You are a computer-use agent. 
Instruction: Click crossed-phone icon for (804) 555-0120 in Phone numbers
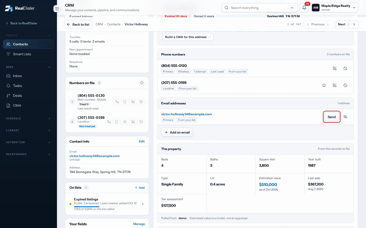[x=335, y=68]
